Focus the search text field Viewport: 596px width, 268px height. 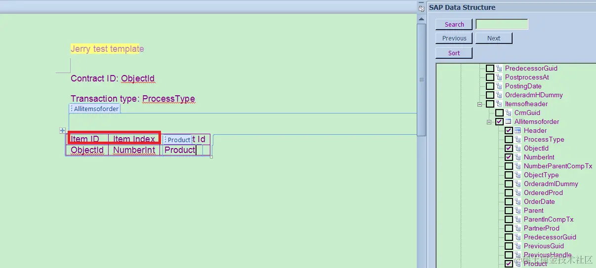[x=502, y=24]
